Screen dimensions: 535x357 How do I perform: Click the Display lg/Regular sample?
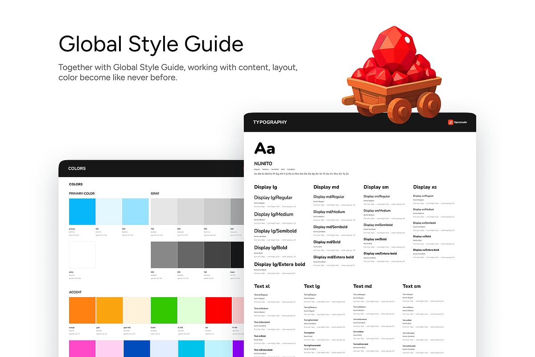click(273, 198)
